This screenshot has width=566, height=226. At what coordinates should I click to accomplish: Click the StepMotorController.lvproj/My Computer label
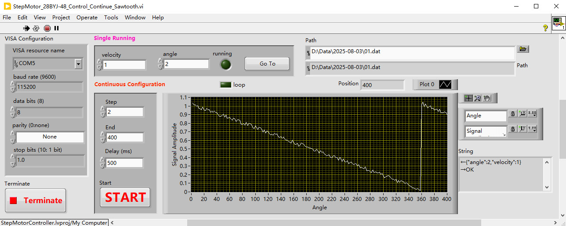[54, 223]
